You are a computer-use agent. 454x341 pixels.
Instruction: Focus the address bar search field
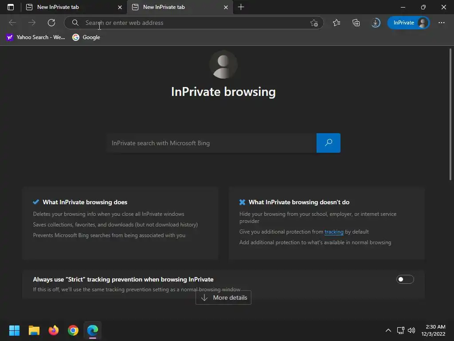point(193,23)
